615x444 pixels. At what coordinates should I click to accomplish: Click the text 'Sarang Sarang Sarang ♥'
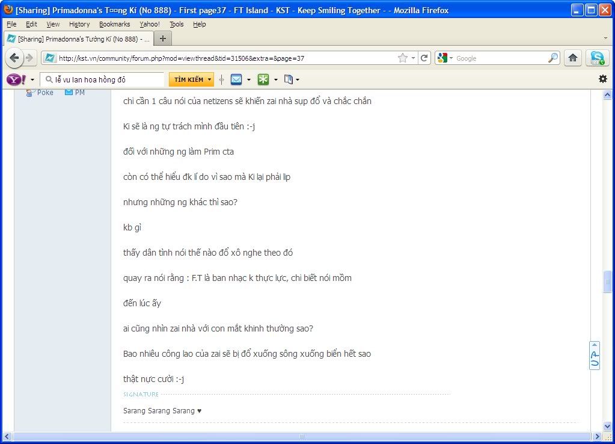point(162,411)
